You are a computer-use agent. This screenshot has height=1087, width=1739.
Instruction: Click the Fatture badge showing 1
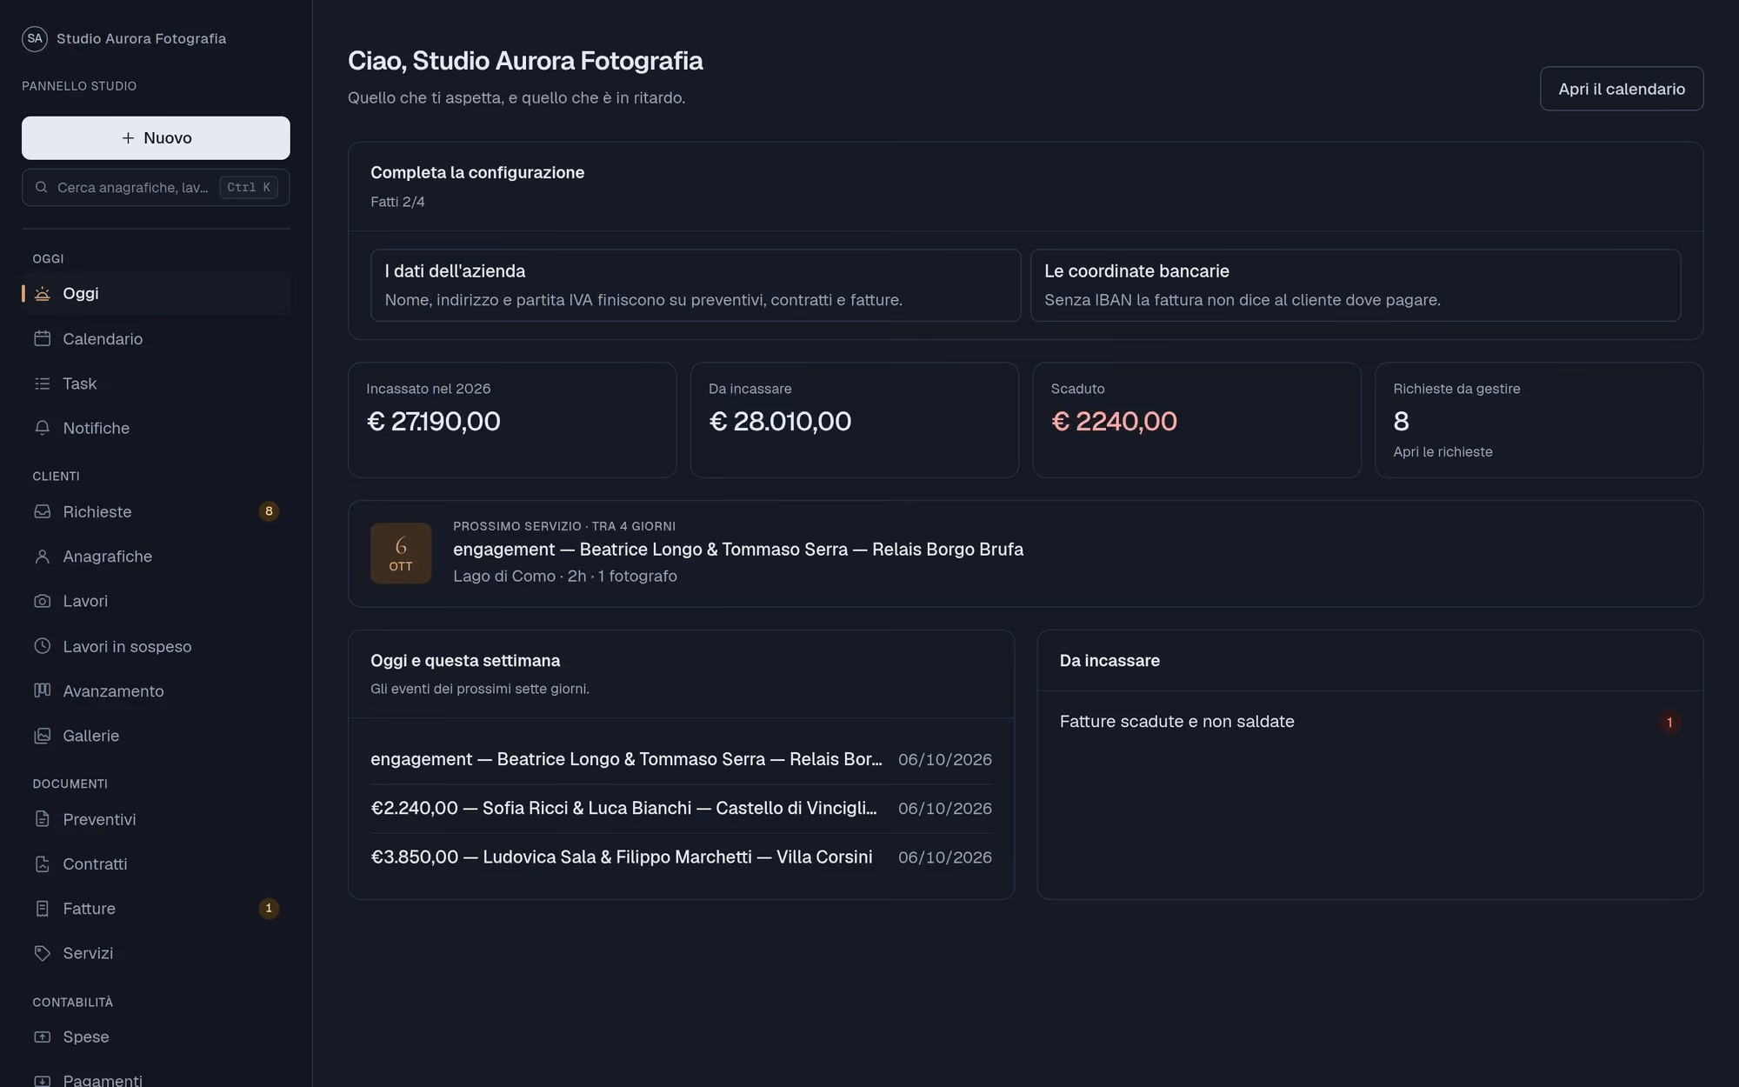pos(269,909)
